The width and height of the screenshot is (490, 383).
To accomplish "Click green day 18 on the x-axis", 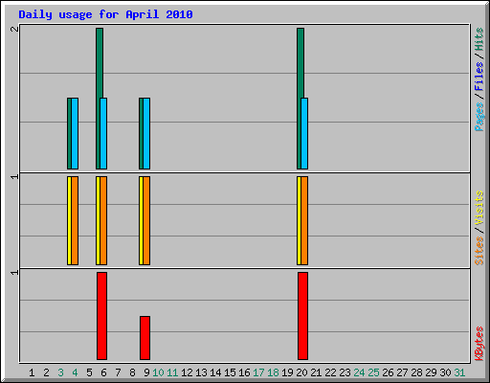I will tap(273, 372).
